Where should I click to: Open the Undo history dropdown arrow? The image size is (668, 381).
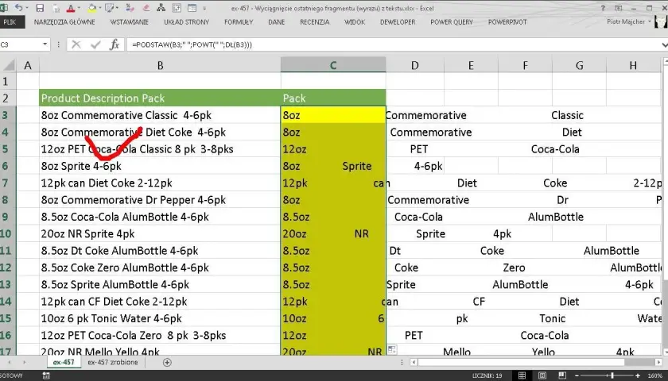pyautogui.click(x=27, y=8)
